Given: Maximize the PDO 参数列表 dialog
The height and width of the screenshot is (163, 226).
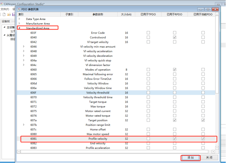Looking at the screenshot, I should click(208, 9).
